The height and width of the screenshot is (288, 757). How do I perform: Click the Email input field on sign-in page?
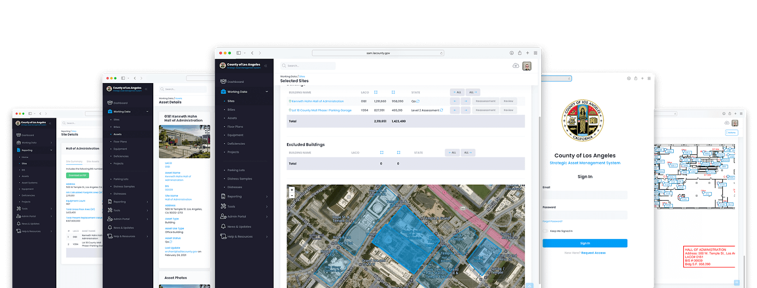pyautogui.click(x=585, y=195)
